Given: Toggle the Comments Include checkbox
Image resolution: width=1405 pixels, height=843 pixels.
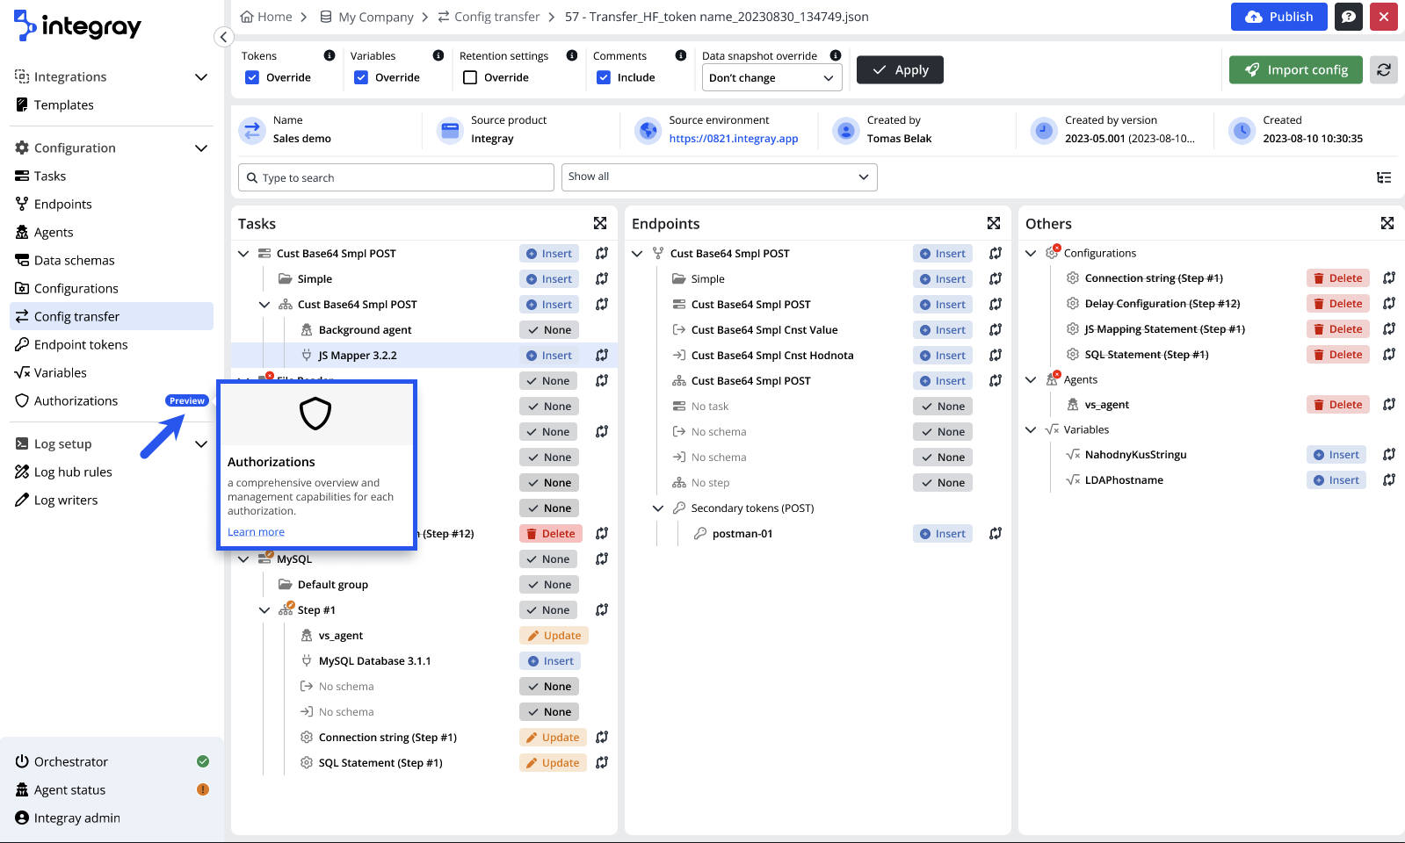Looking at the screenshot, I should point(604,77).
